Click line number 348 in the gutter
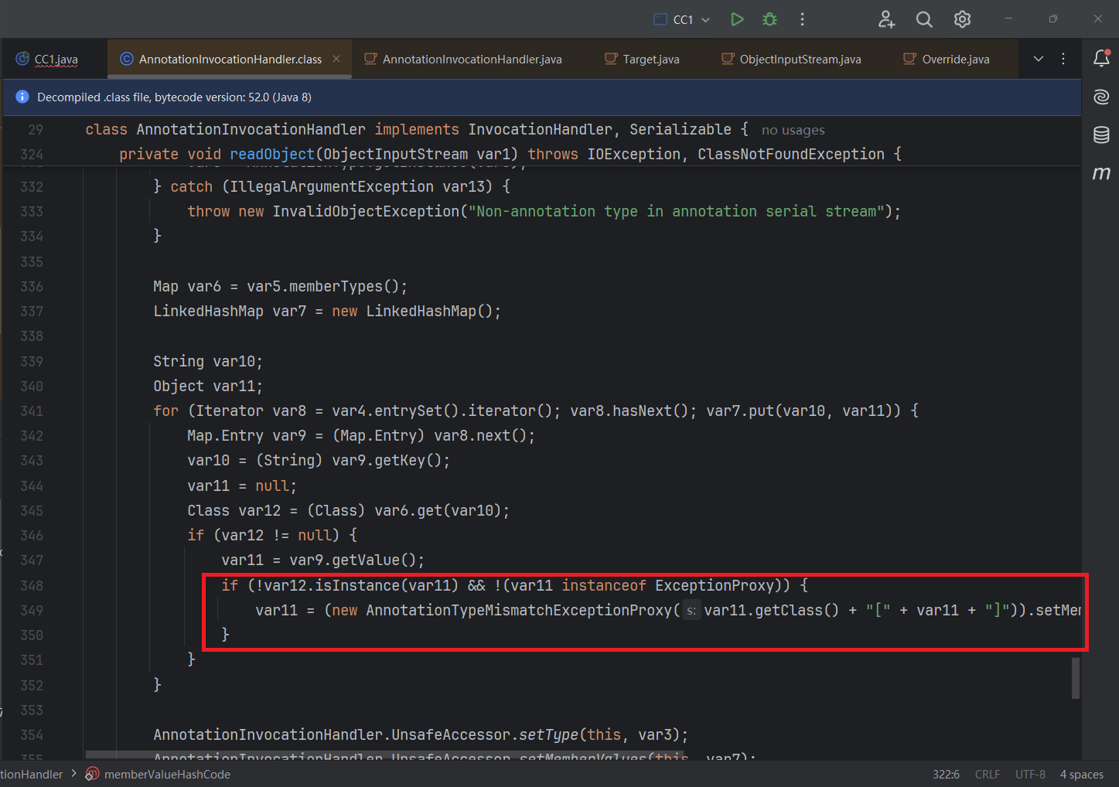Screen dimensions: 1119x787 click(32, 585)
